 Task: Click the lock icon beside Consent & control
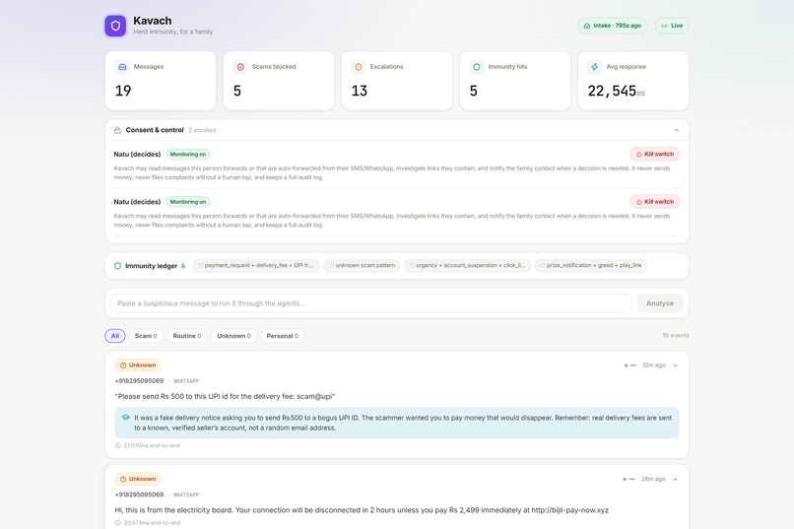(x=117, y=130)
